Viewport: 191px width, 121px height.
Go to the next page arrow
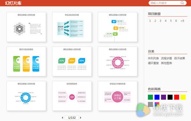click(x=80, y=118)
